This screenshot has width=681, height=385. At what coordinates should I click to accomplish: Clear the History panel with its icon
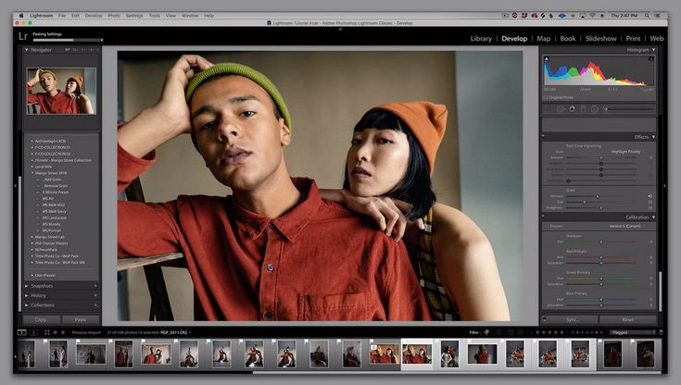pos(95,295)
